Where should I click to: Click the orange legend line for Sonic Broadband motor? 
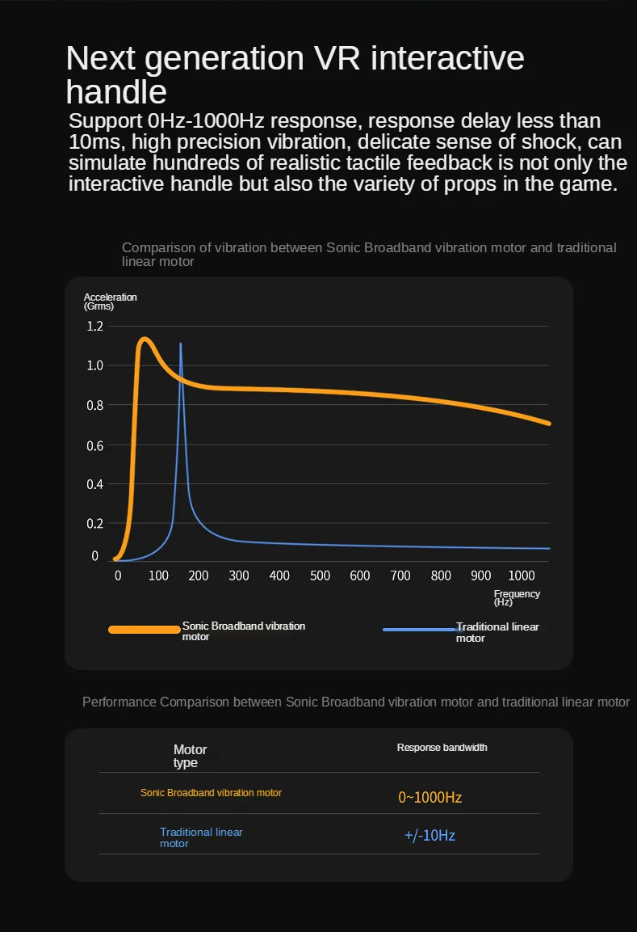pos(145,630)
